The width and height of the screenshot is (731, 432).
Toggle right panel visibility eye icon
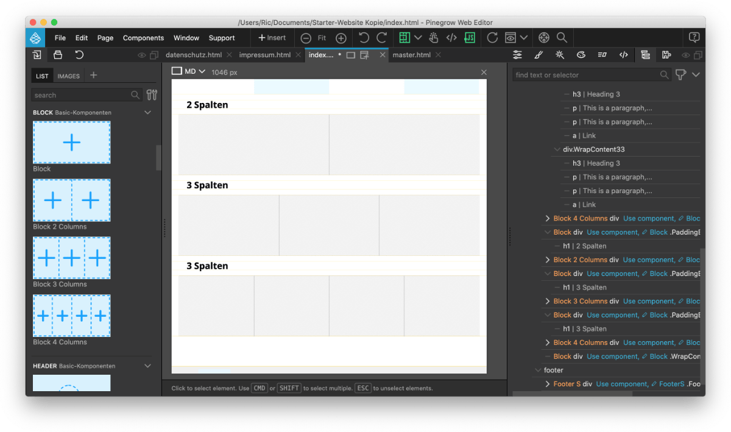tap(686, 55)
